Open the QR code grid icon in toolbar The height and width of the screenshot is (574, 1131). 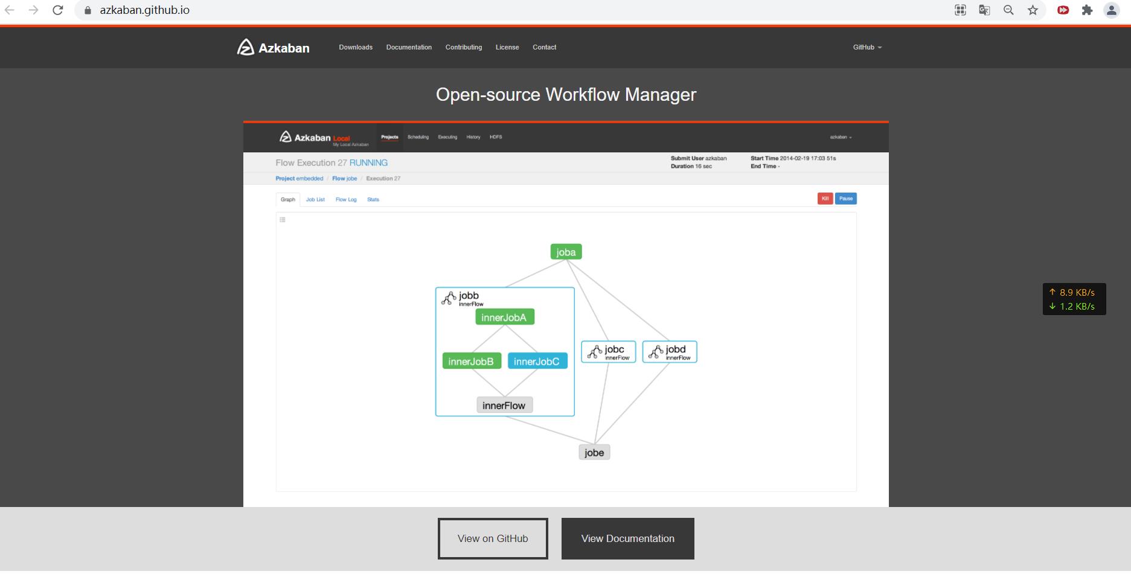pyautogui.click(x=960, y=10)
